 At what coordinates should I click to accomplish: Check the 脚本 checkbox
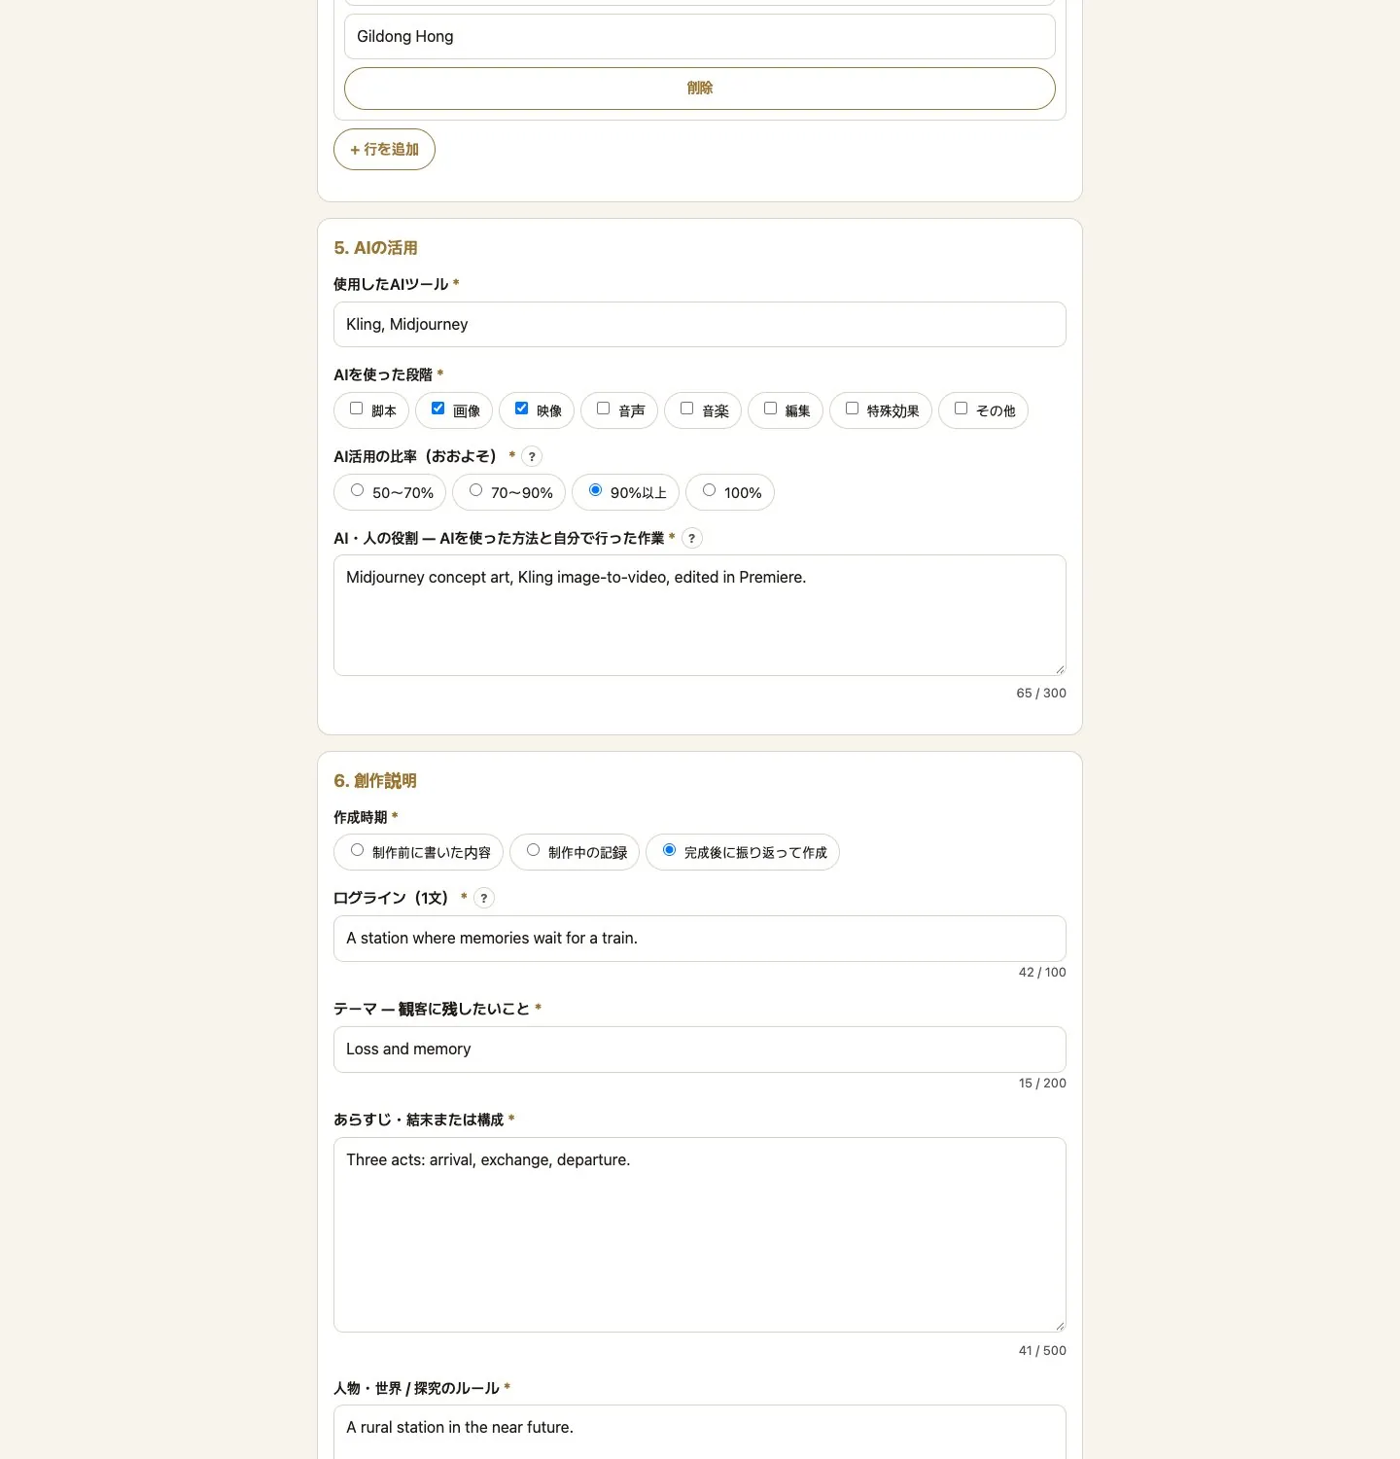(357, 409)
